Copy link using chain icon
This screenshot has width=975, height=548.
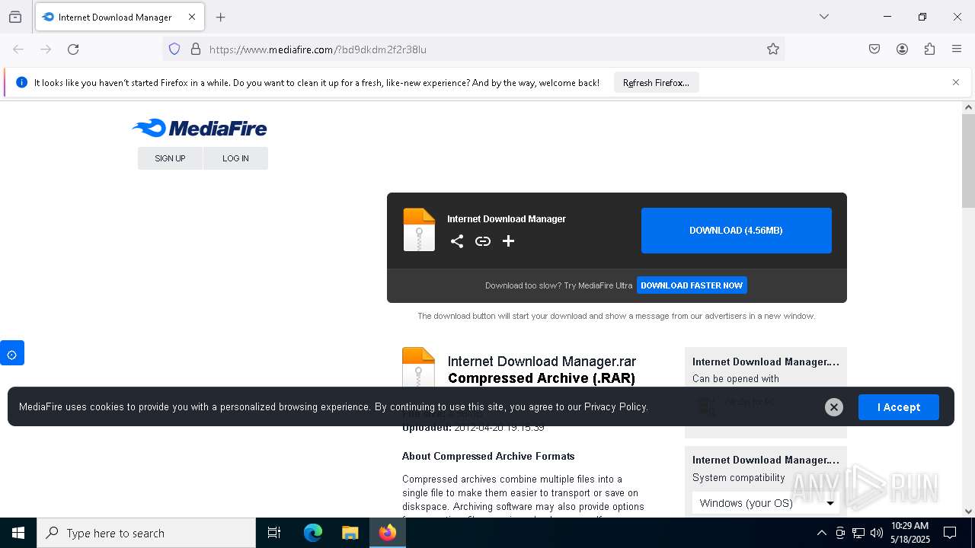[x=483, y=241]
